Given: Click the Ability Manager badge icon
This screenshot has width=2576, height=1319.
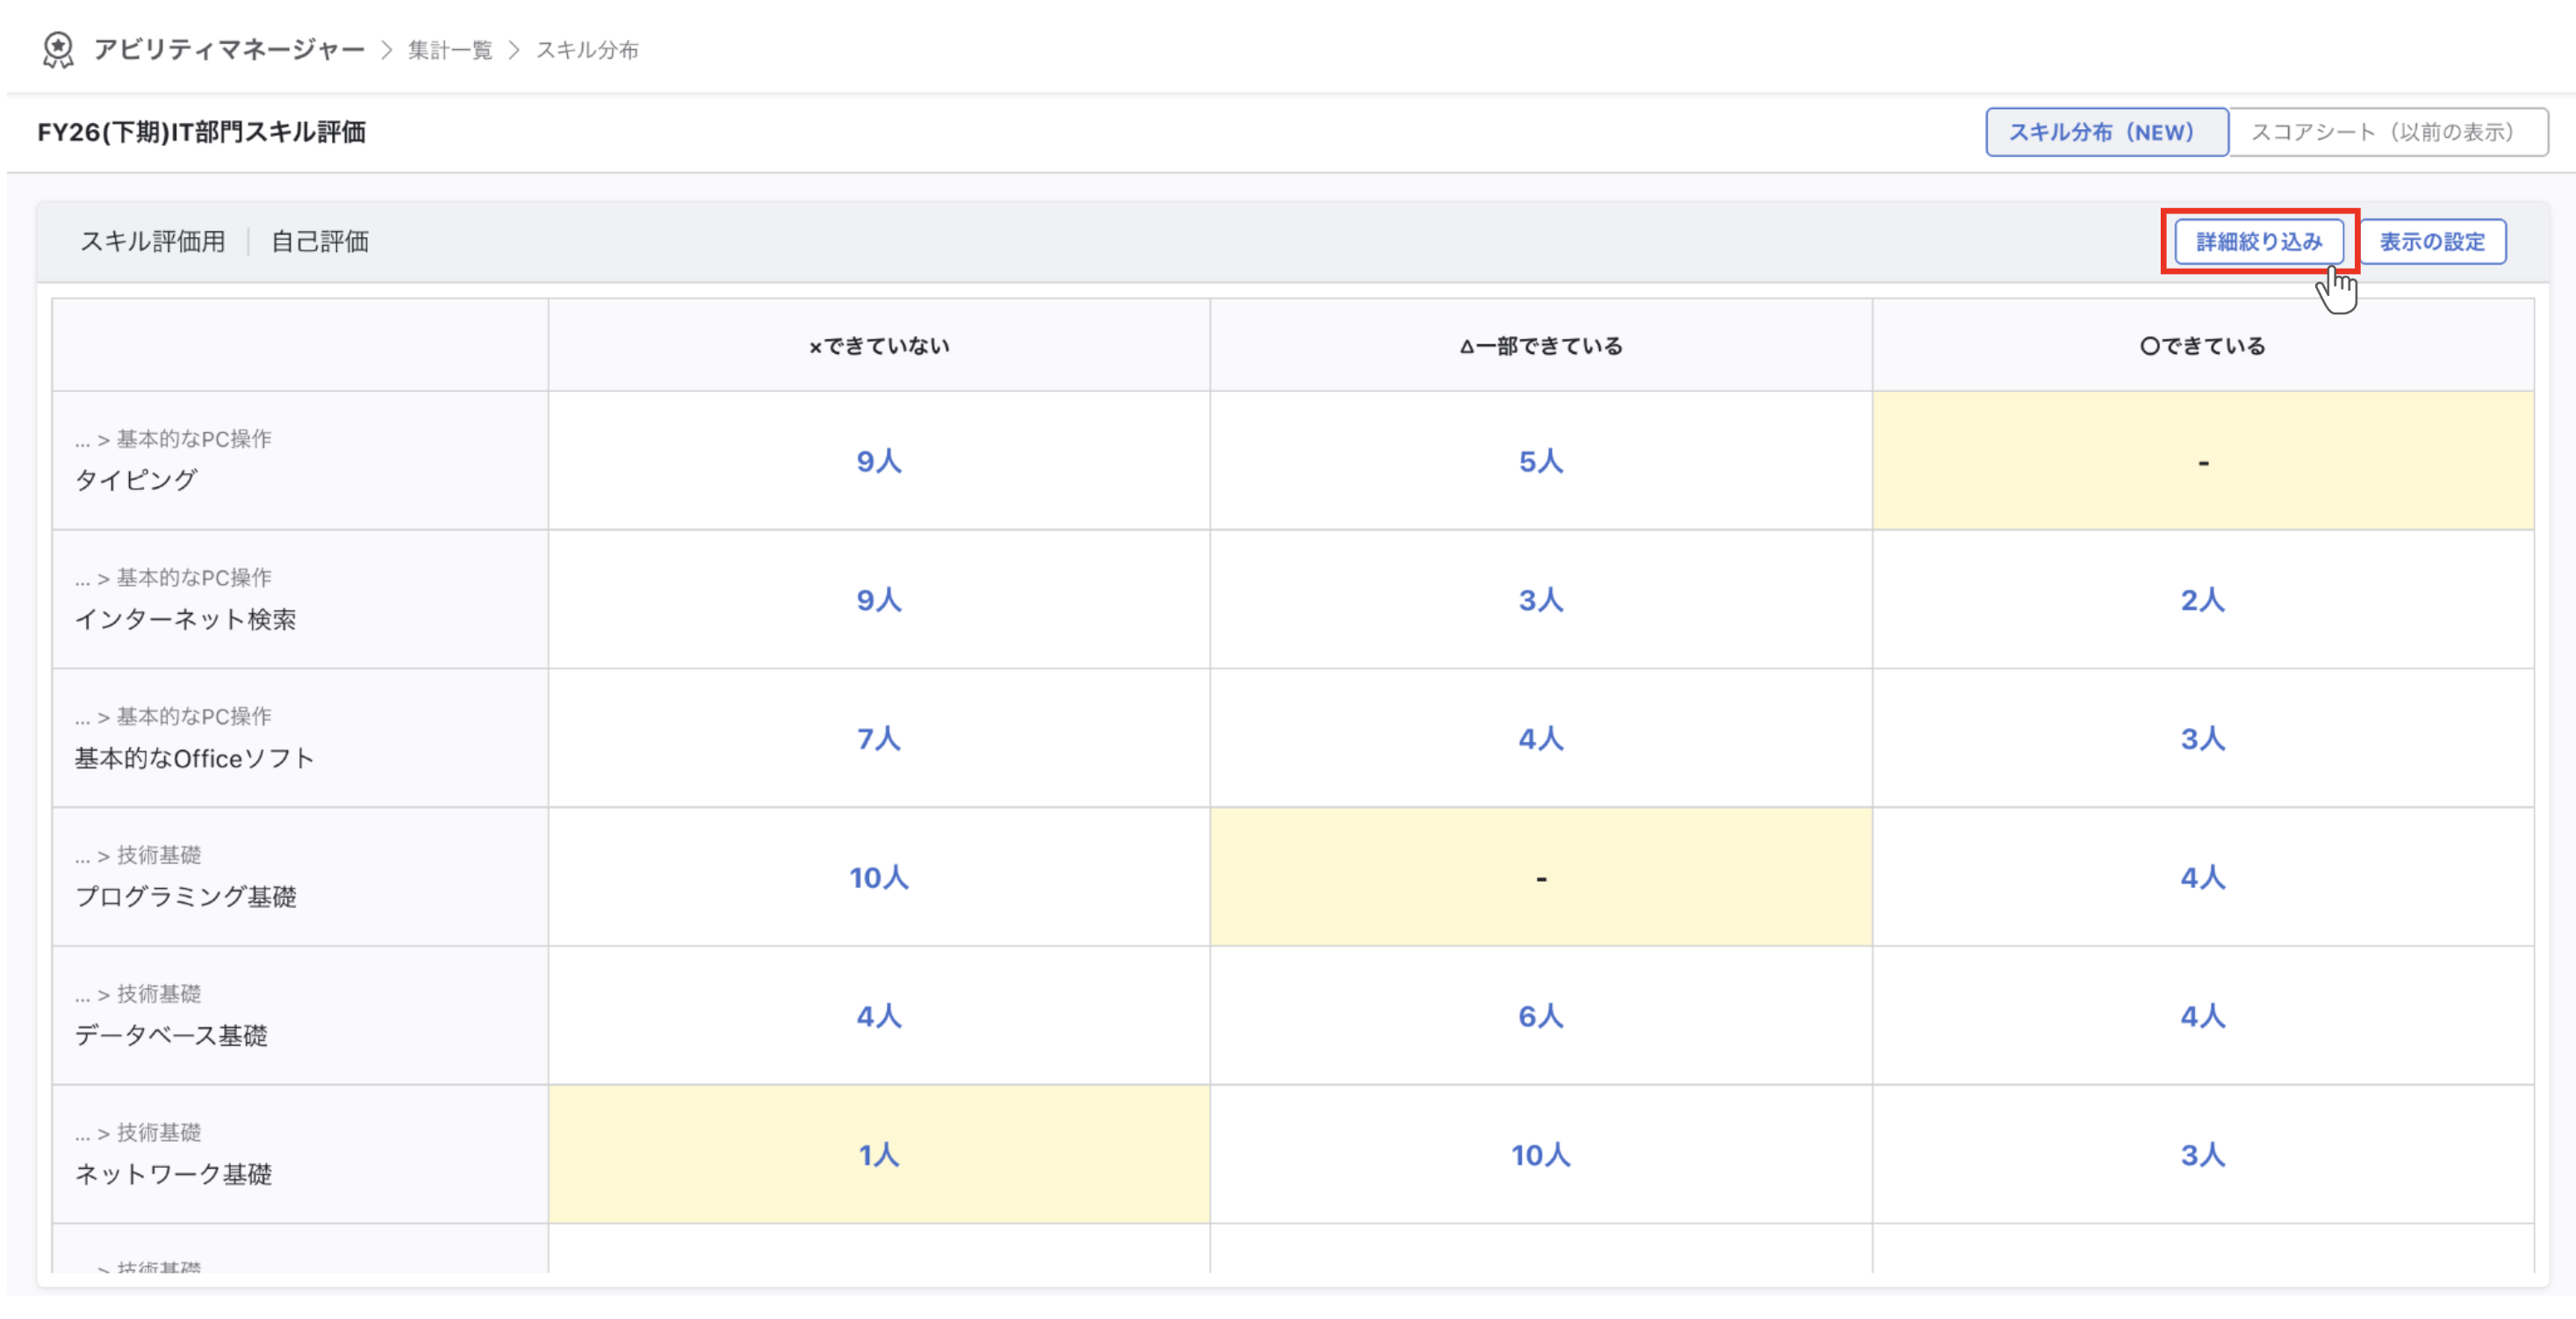Looking at the screenshot, I should click(58, 50).
